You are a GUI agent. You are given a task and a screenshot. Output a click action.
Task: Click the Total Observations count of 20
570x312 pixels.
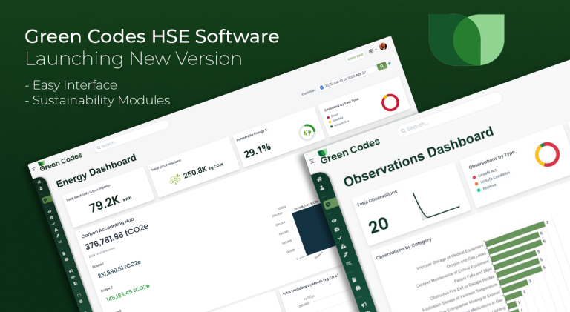379,225
